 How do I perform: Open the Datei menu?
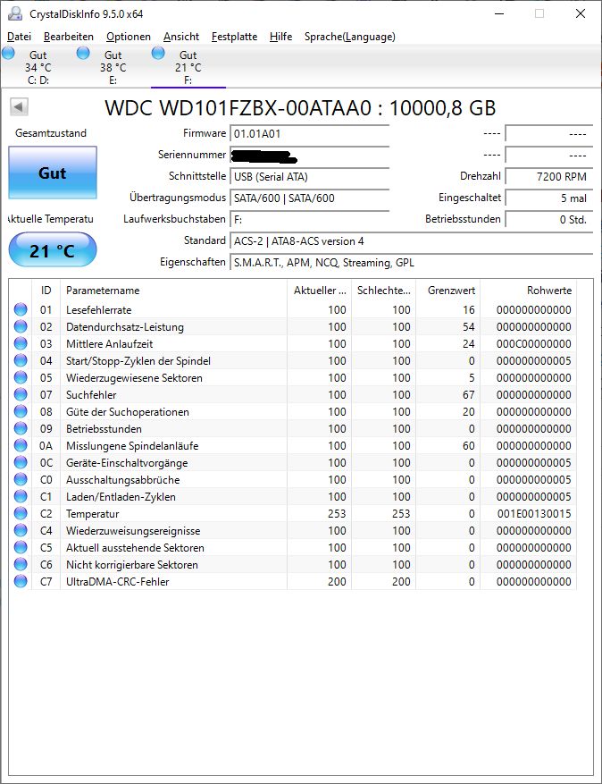click(19, 37)
